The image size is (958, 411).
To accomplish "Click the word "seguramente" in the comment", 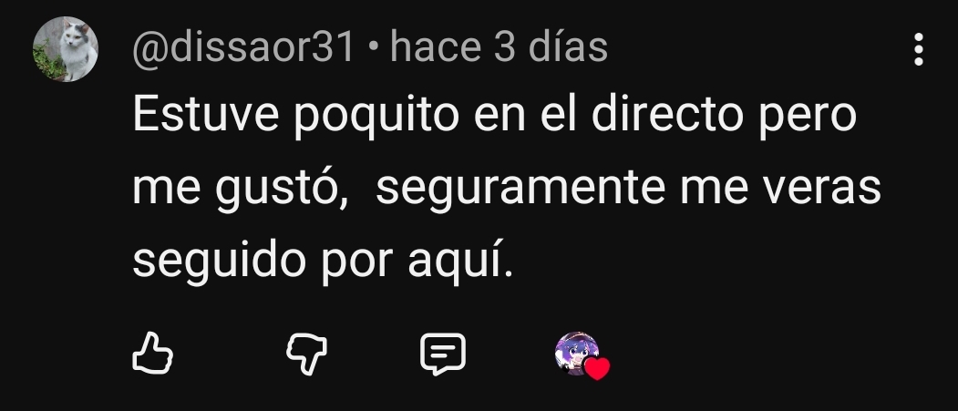I will (x=520, y=188).
